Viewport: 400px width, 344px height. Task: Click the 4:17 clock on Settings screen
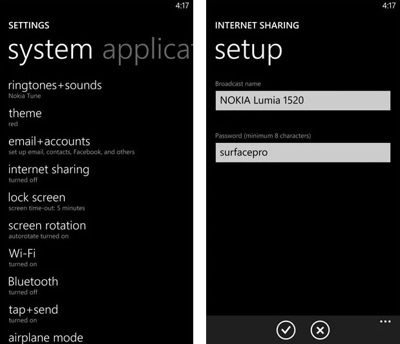pyautogui.click(x=182, y=6)
